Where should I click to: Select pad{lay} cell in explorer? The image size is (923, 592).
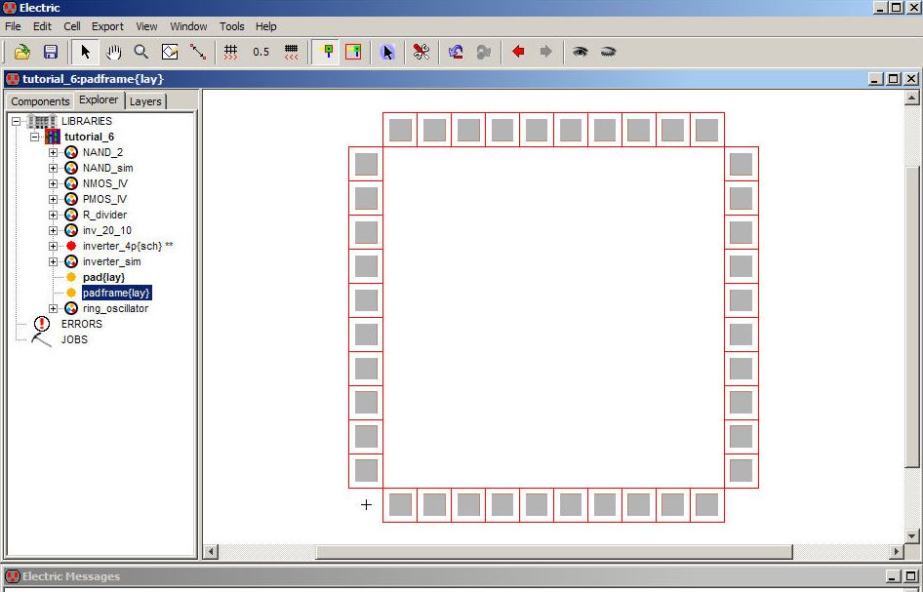[103, 277]
